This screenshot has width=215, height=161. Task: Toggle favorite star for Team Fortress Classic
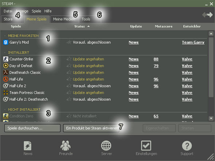[69, 92]
